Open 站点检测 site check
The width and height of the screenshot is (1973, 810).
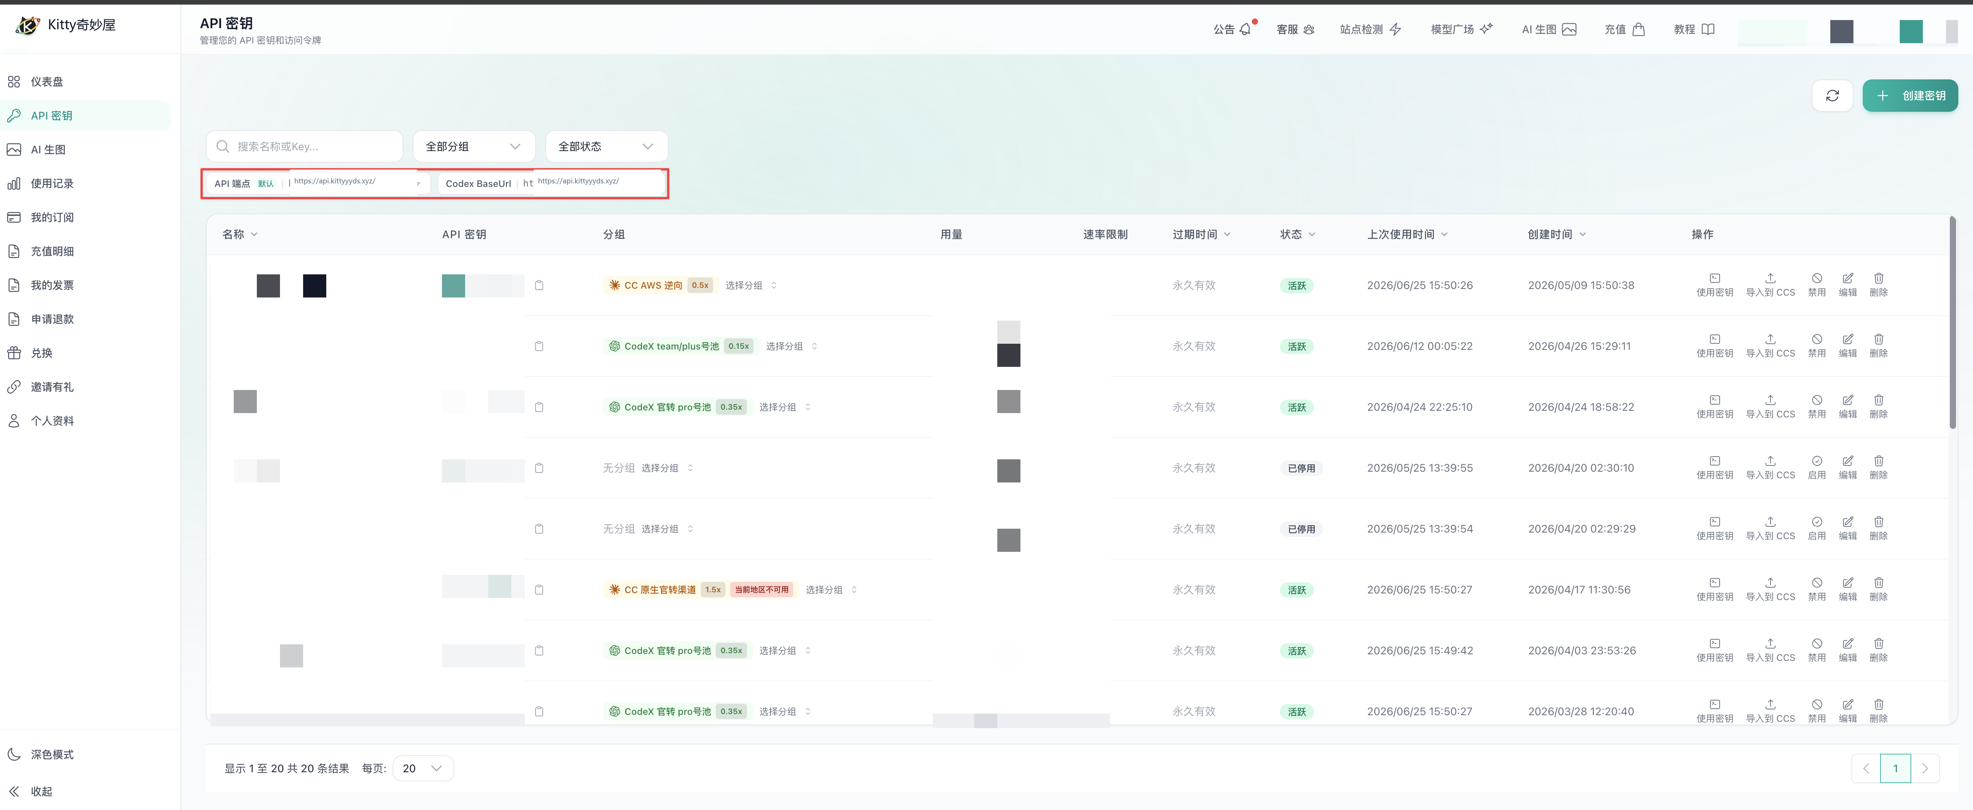tap(1370, 29)
